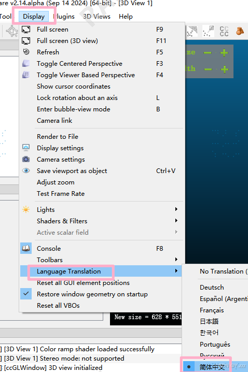Click 'Color ramp shader loaded successfully' log line

click(x=91, y=349)
